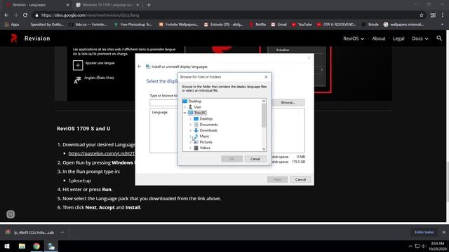Click the taskbar clock
This screenshot has height=252, width=449.
point(437,246)
